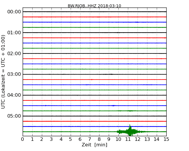Click the x-axis tick label 11
Viewport: 189px width, 151px height.
coord(128,139)
